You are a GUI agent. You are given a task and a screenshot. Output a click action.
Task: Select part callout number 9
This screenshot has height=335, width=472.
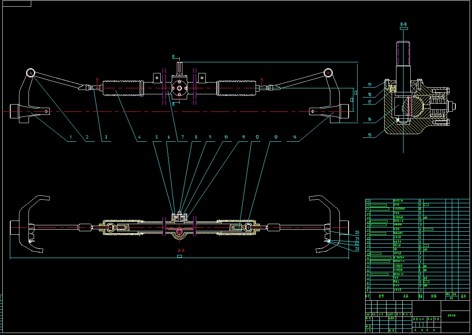pyautogui.click(x=210, y=137)
